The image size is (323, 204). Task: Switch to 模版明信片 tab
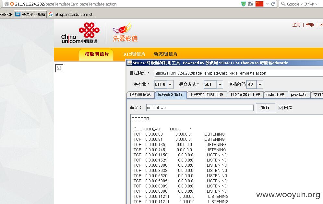96,54
